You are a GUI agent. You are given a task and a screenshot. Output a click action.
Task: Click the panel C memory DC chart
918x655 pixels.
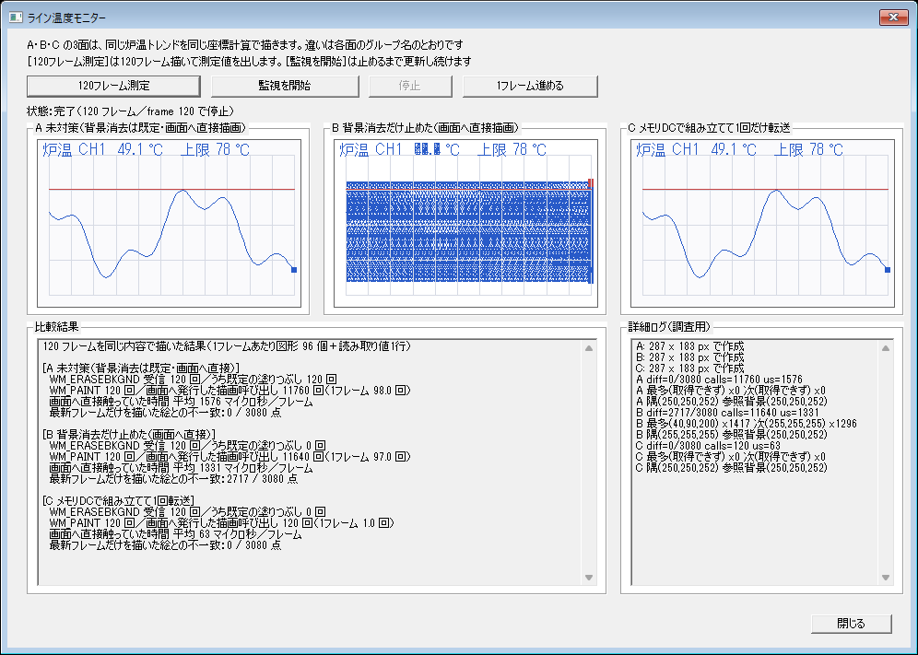pos(762,224)
